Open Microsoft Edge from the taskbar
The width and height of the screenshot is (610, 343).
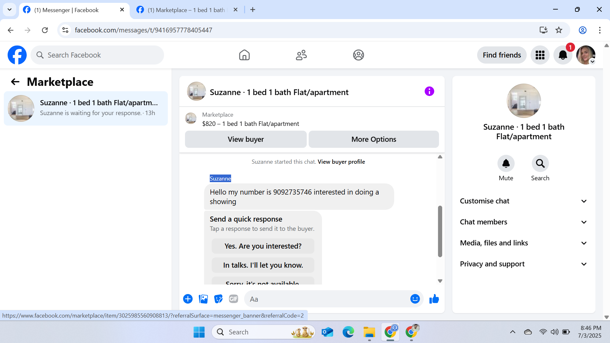(x=348, y=332)
